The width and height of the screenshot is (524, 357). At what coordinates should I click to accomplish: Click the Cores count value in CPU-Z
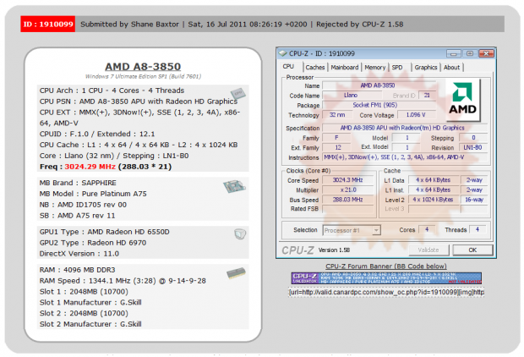pyautogui.click(x=427, y=229)
